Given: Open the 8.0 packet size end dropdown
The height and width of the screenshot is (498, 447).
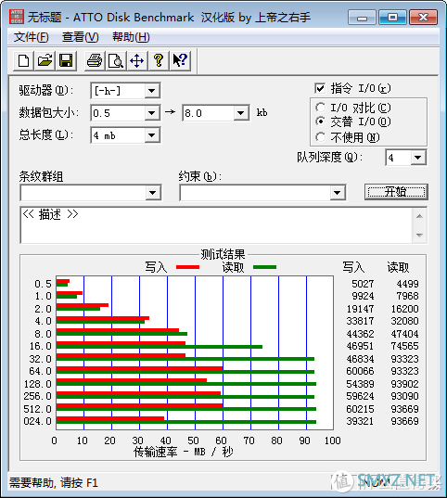Looking at the screenshot, I should [x=241, y=113].
